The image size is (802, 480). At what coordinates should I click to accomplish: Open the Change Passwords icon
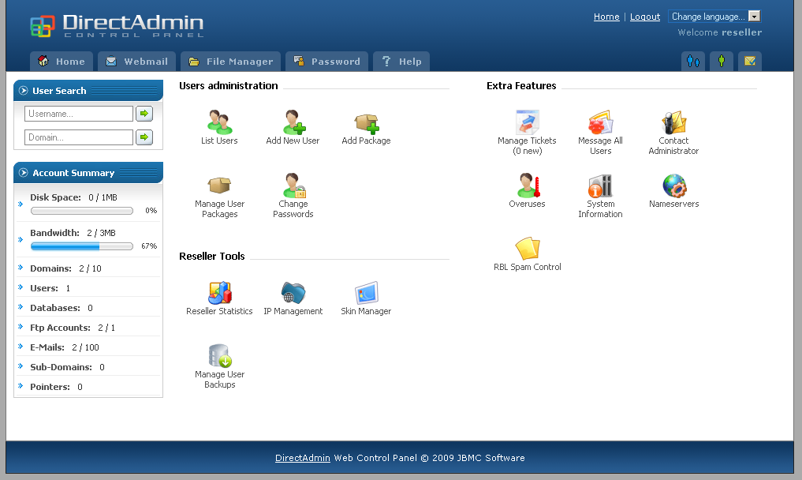293,186
